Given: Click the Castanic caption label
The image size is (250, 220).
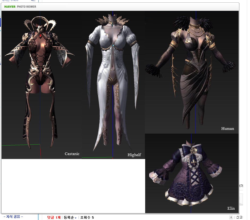Looking at the screenshot, I should click(72, 154).
